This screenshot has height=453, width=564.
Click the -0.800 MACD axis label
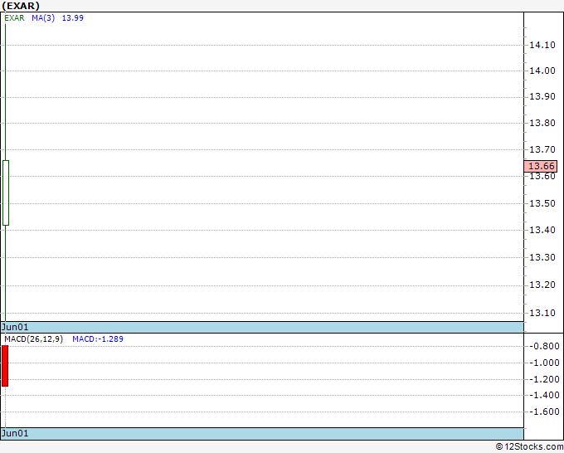pos(544,346)
